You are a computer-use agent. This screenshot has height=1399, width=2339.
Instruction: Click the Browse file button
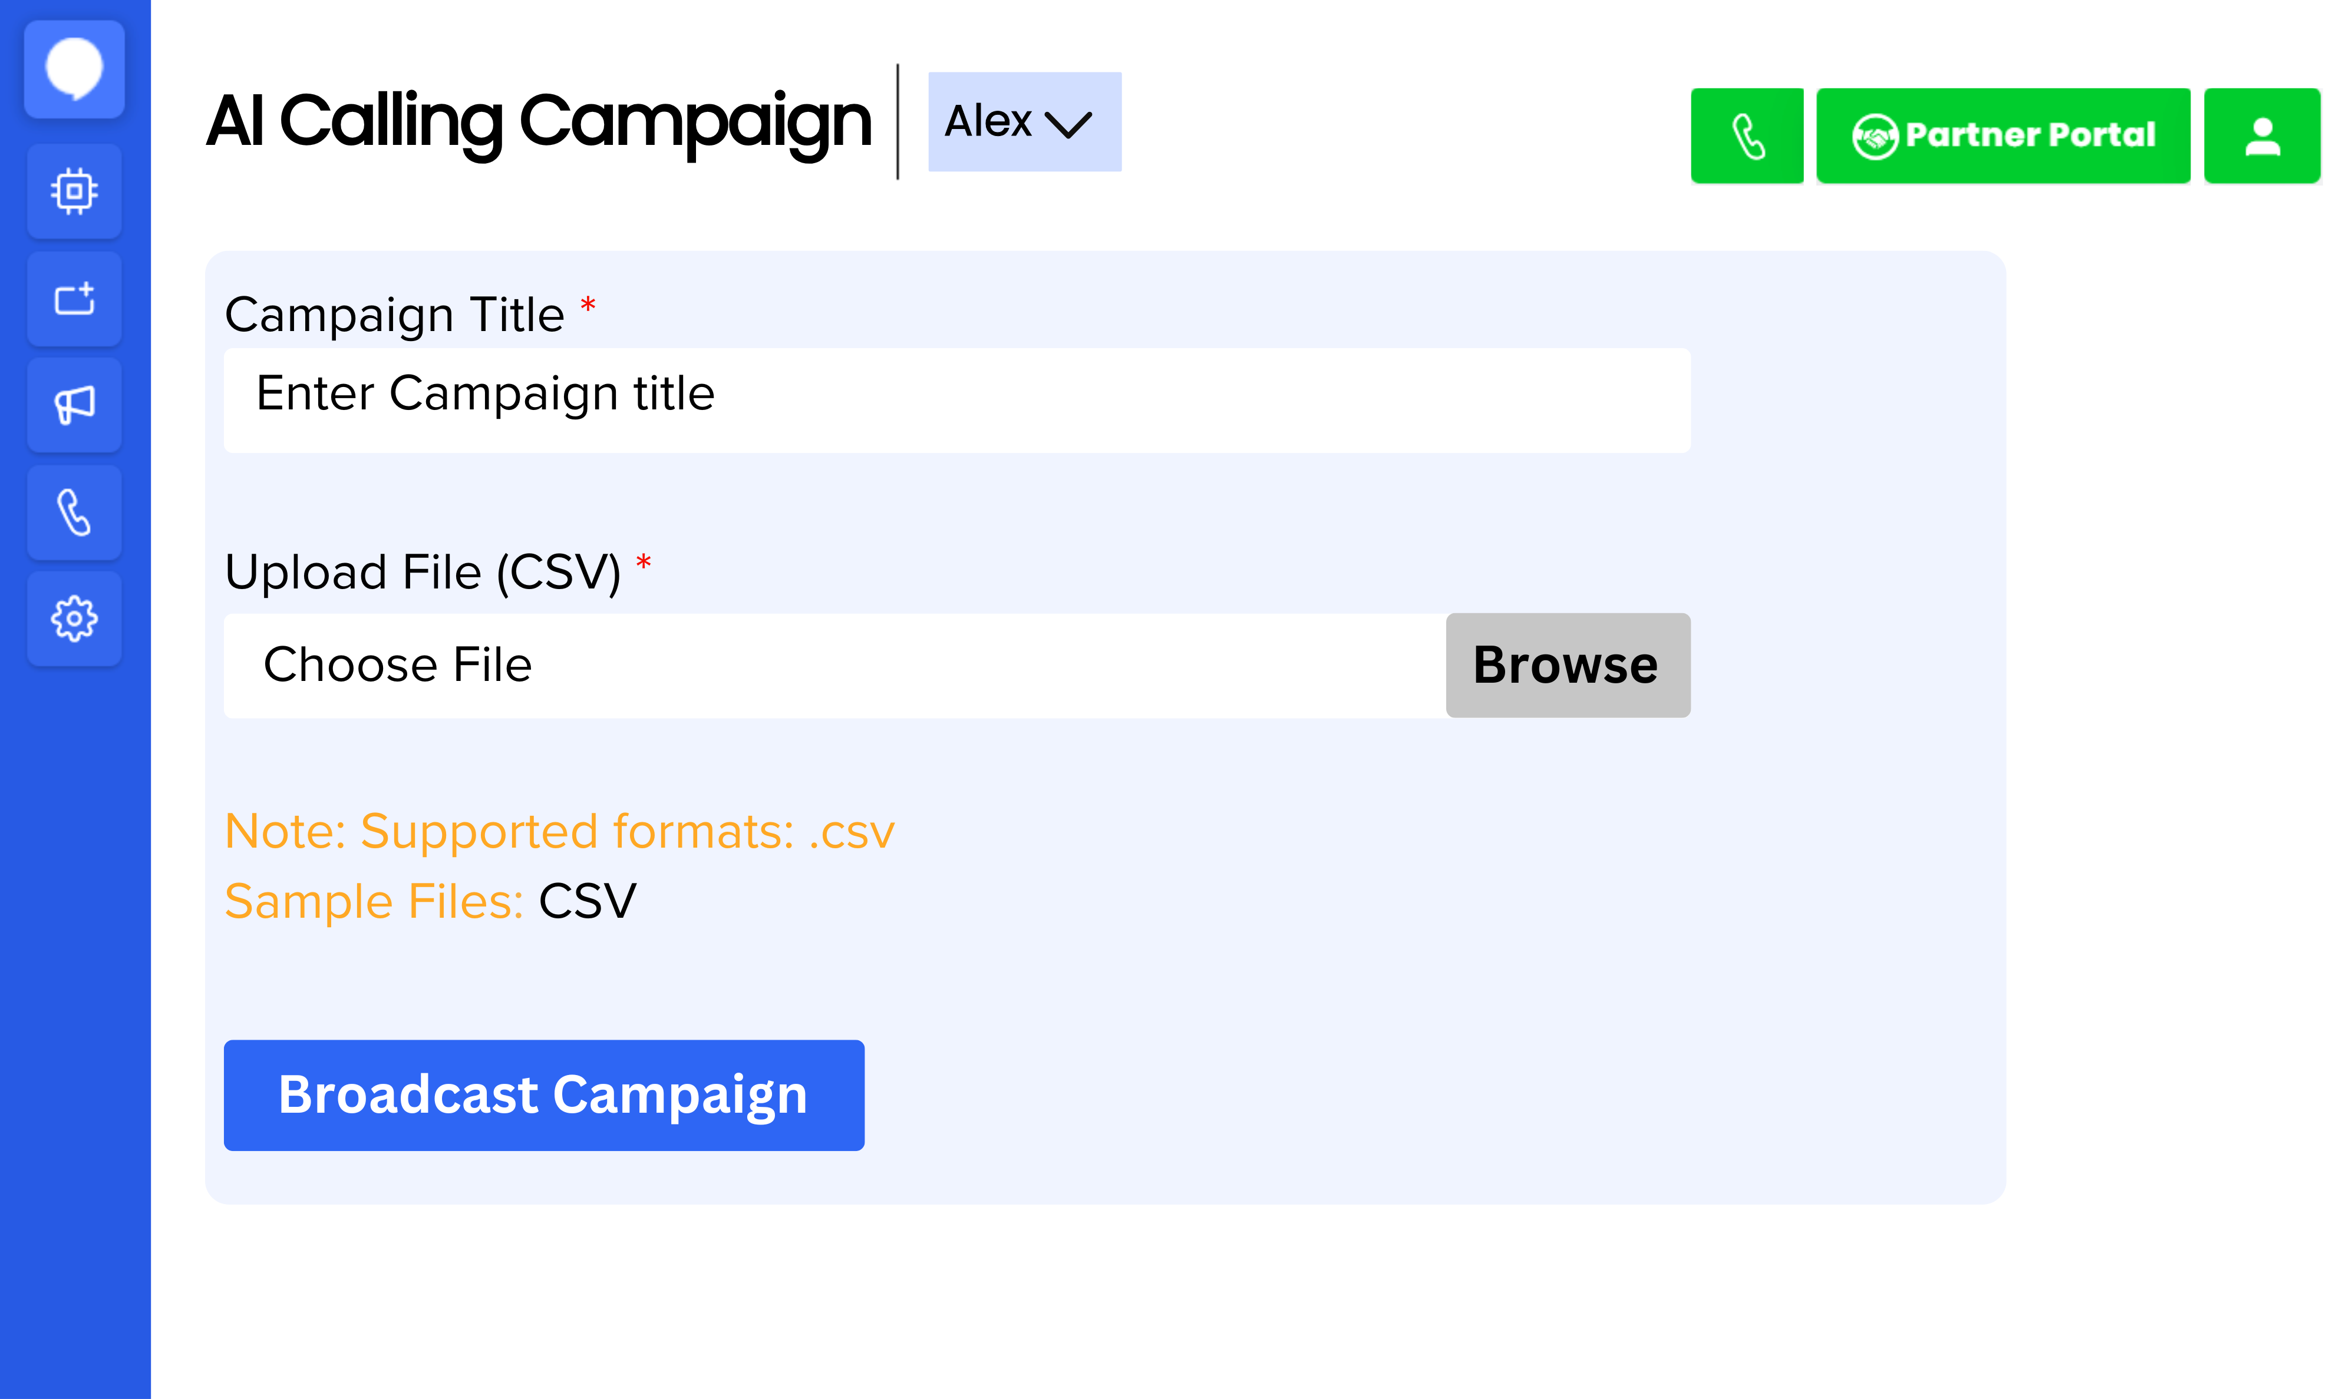click(1566, 666)
